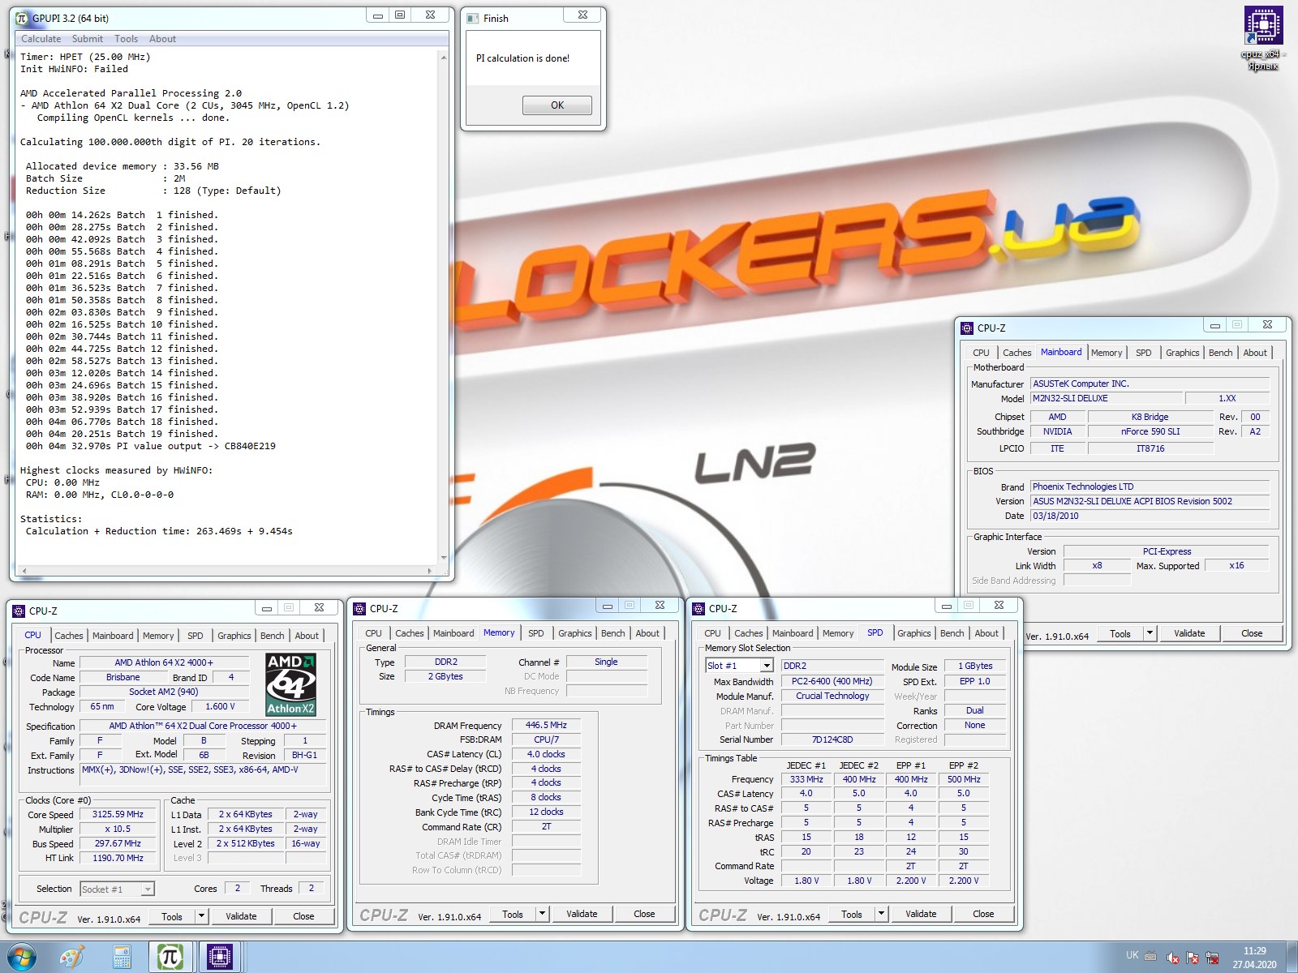Switch to CPU tab in SPD window
This screenshot has width=1298, height=973.
pos(712,633)
